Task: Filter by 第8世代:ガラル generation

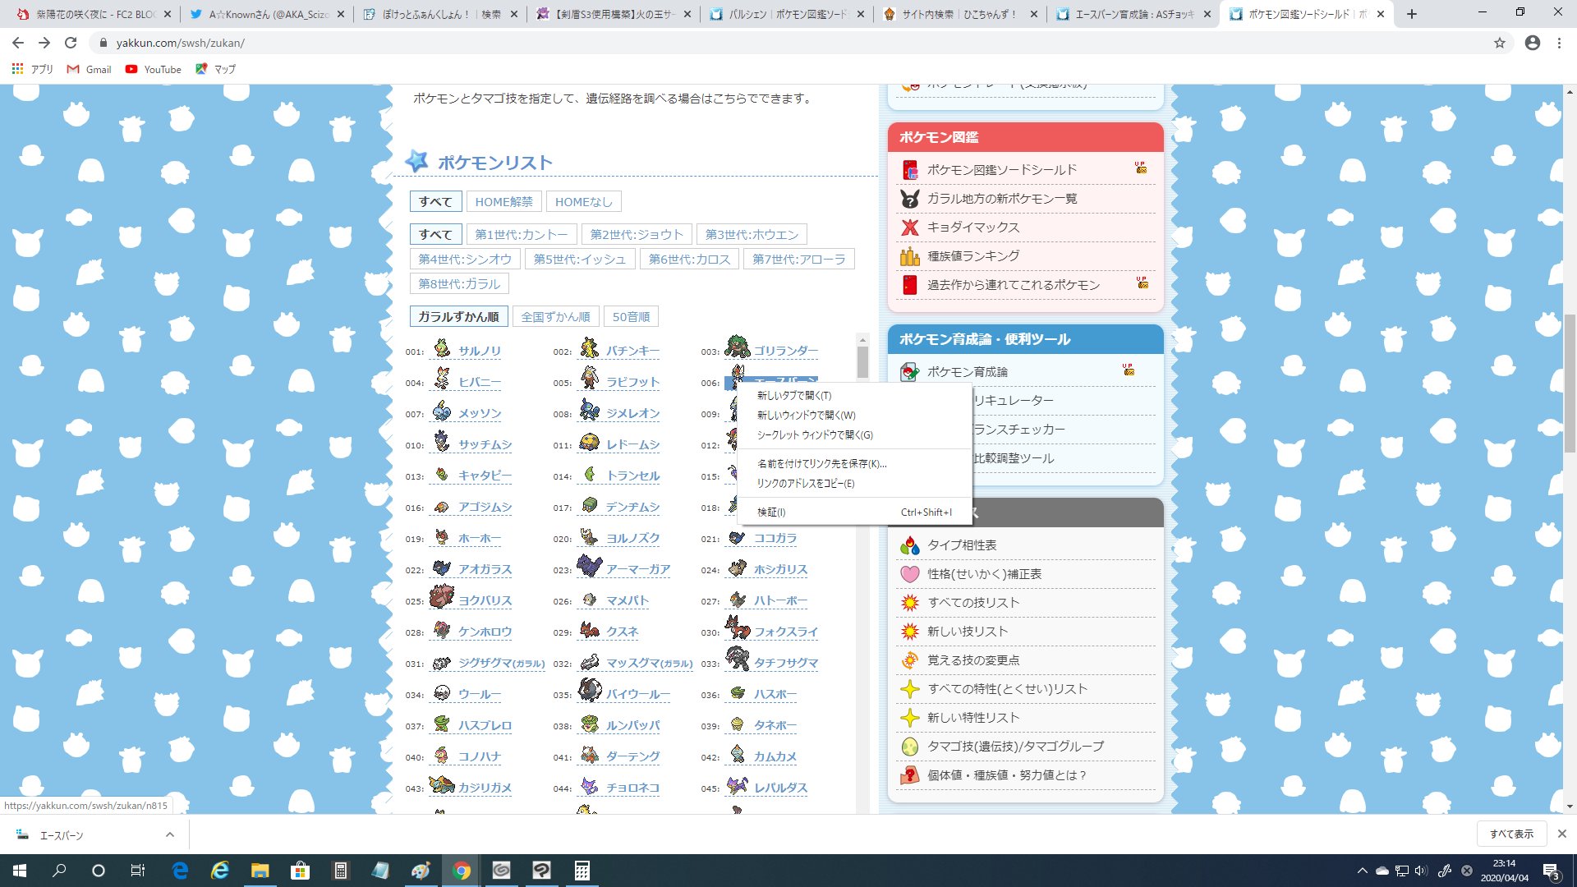Action: [x=459, y=284]
